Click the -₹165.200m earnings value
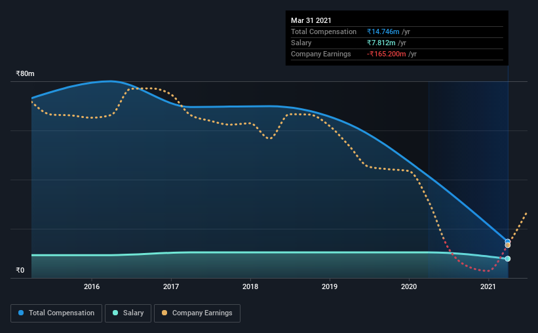The image size is (538, 333). (387, 54)
